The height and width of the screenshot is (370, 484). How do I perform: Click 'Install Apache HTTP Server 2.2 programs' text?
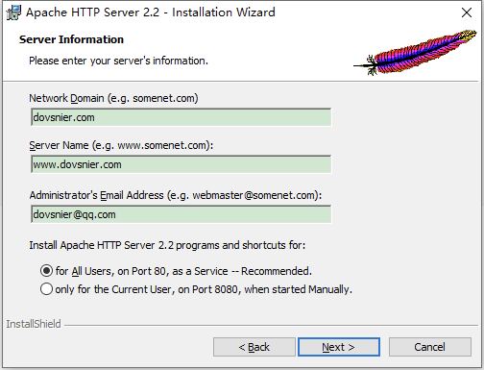(167, 245)
